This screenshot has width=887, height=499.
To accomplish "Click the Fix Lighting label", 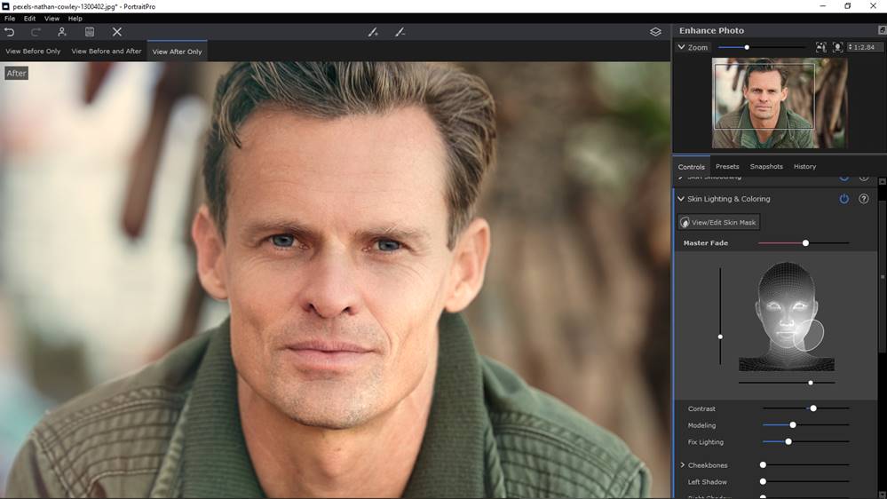I will 705,442.
